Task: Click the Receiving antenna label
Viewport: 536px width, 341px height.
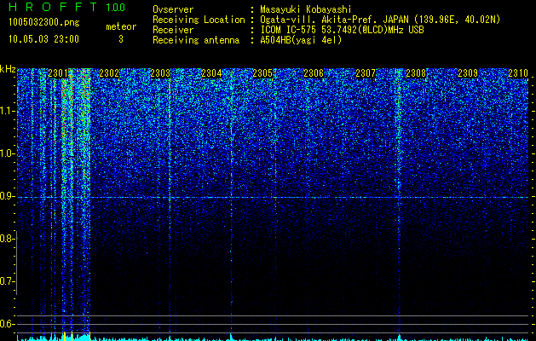Action: pyautogui.click(x=196, y=40)
